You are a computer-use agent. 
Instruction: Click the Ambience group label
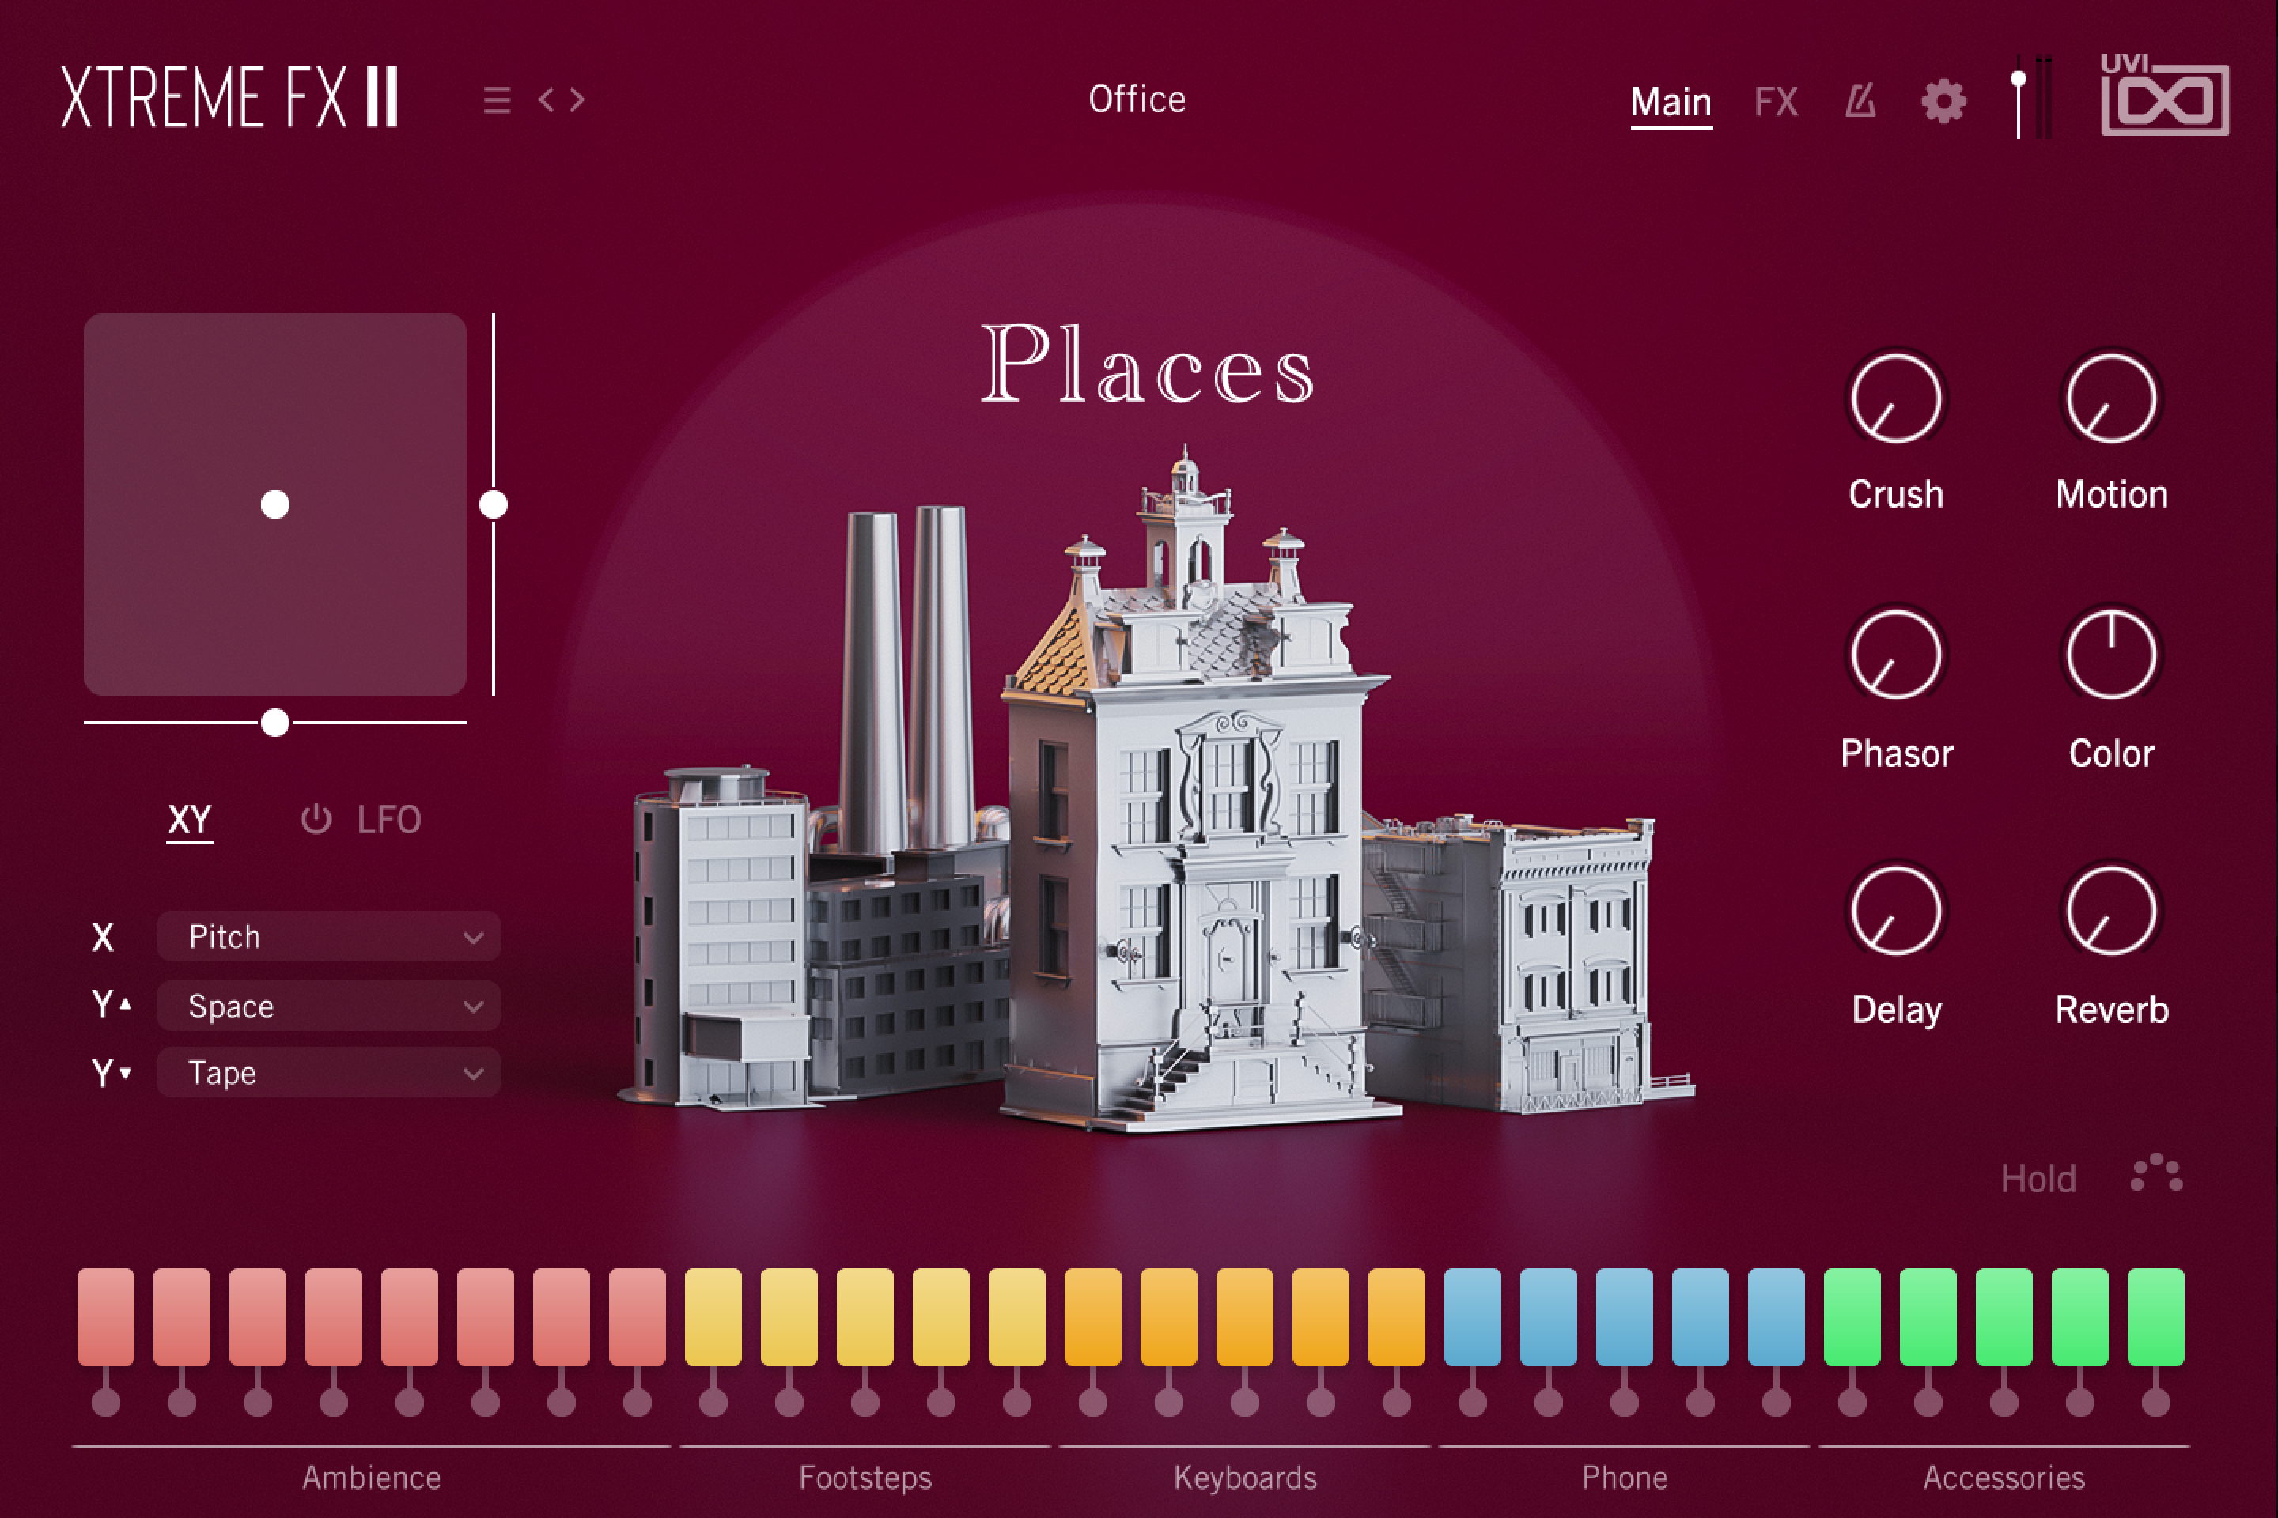tap(371, 1478)
